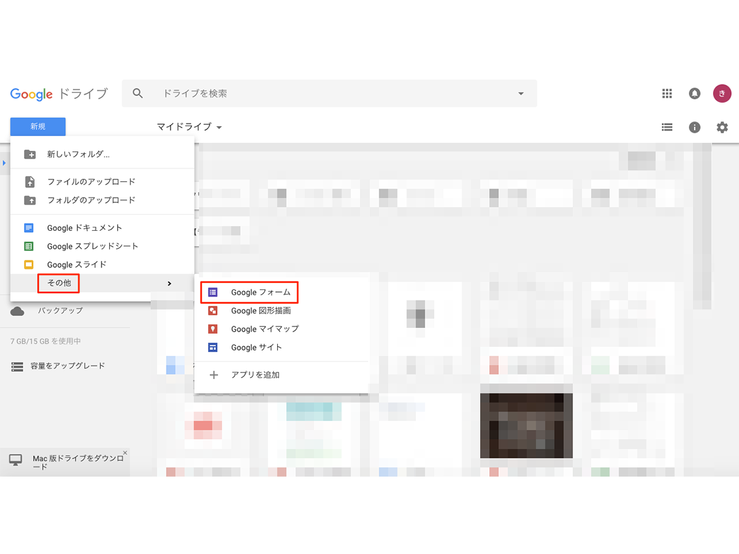Open the dark photo thumbnail
This screenshot has width=739, height=554.
[526, 426]
